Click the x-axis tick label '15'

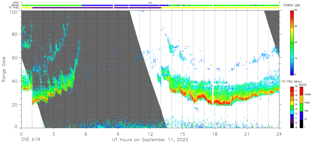point(183,134)
